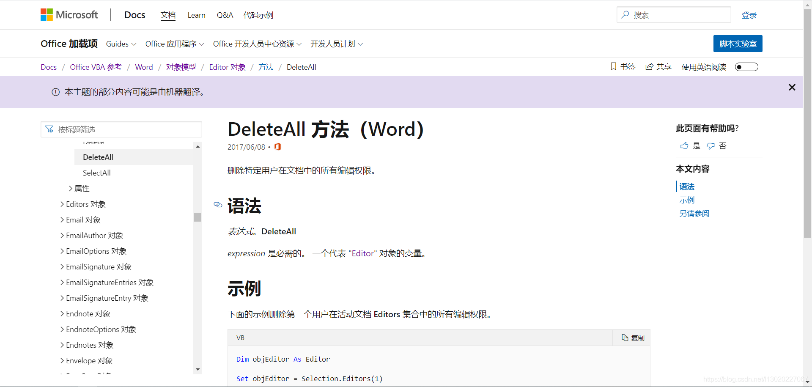The width and height of the screenshot is (812, 387).
Task: Dismiss the machine translation banner
Action: [x=792, y=87]
